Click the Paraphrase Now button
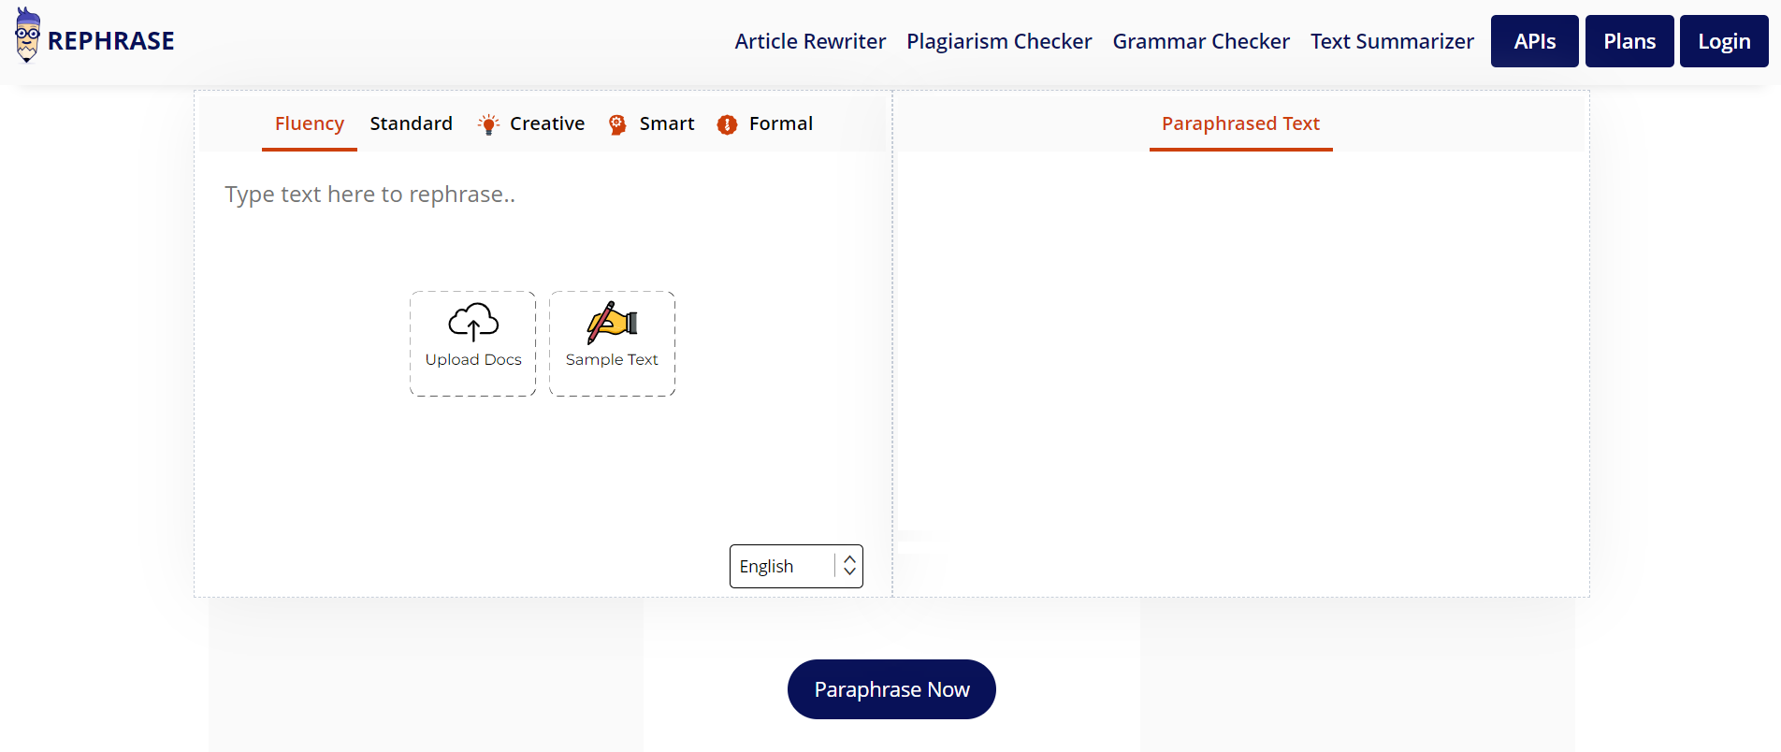Viewport: 1781px width, 752px height. point(891,689)
